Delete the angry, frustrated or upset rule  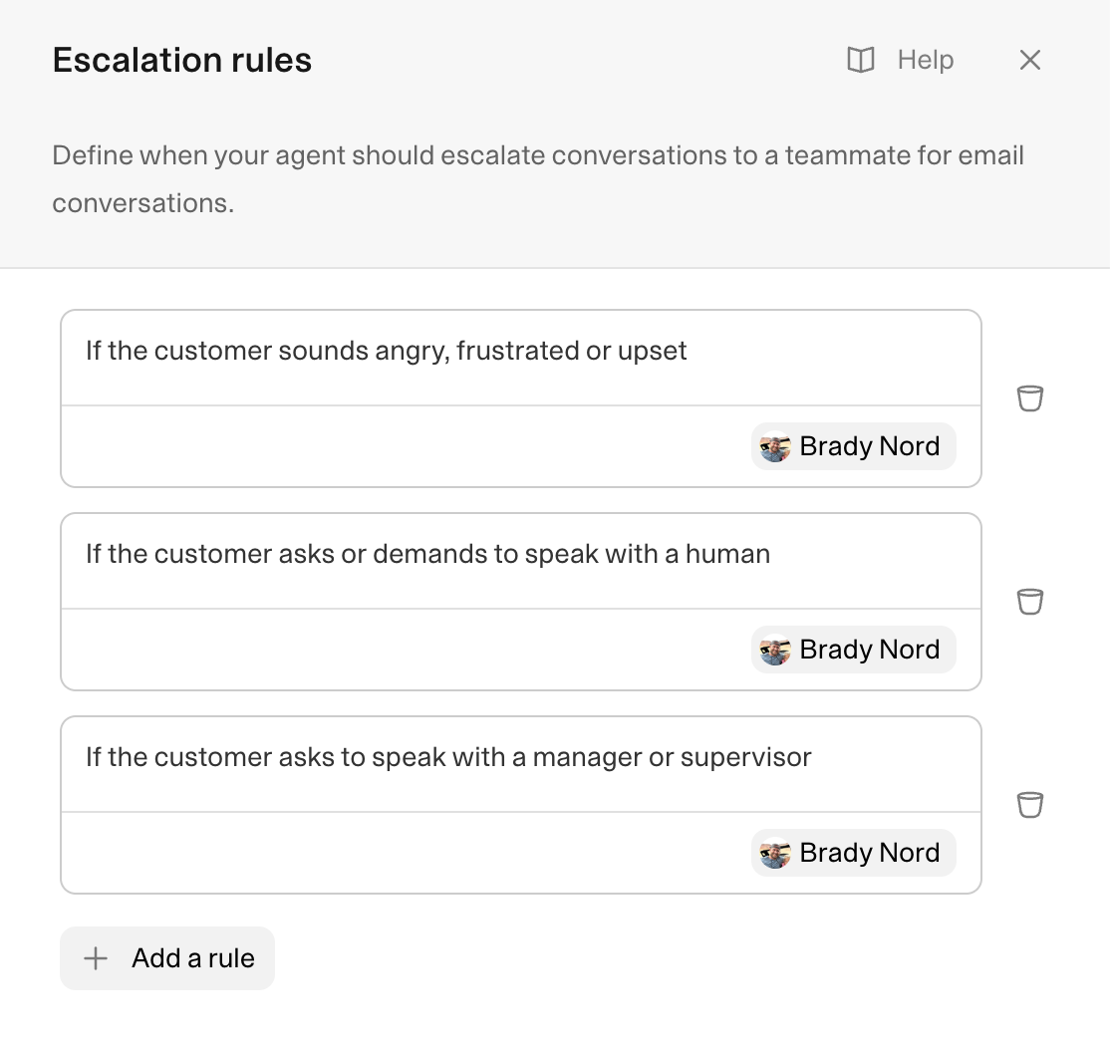[x=1030, y=398]
